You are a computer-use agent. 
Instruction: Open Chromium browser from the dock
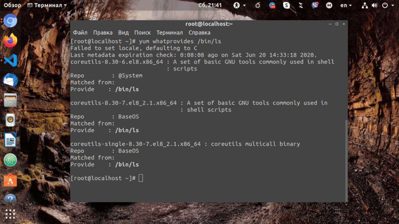pyautogui.click(x=10, y=21)
